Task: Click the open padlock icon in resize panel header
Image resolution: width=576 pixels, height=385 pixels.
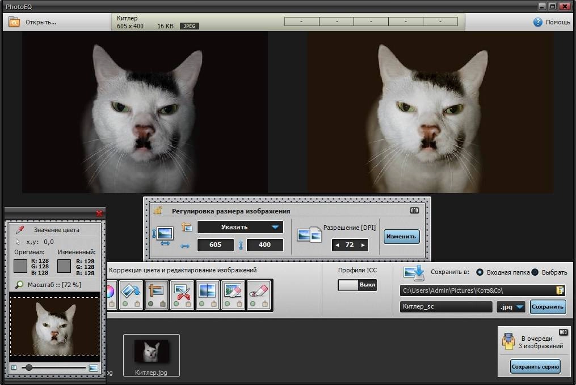Action: [x=158, y=211]
